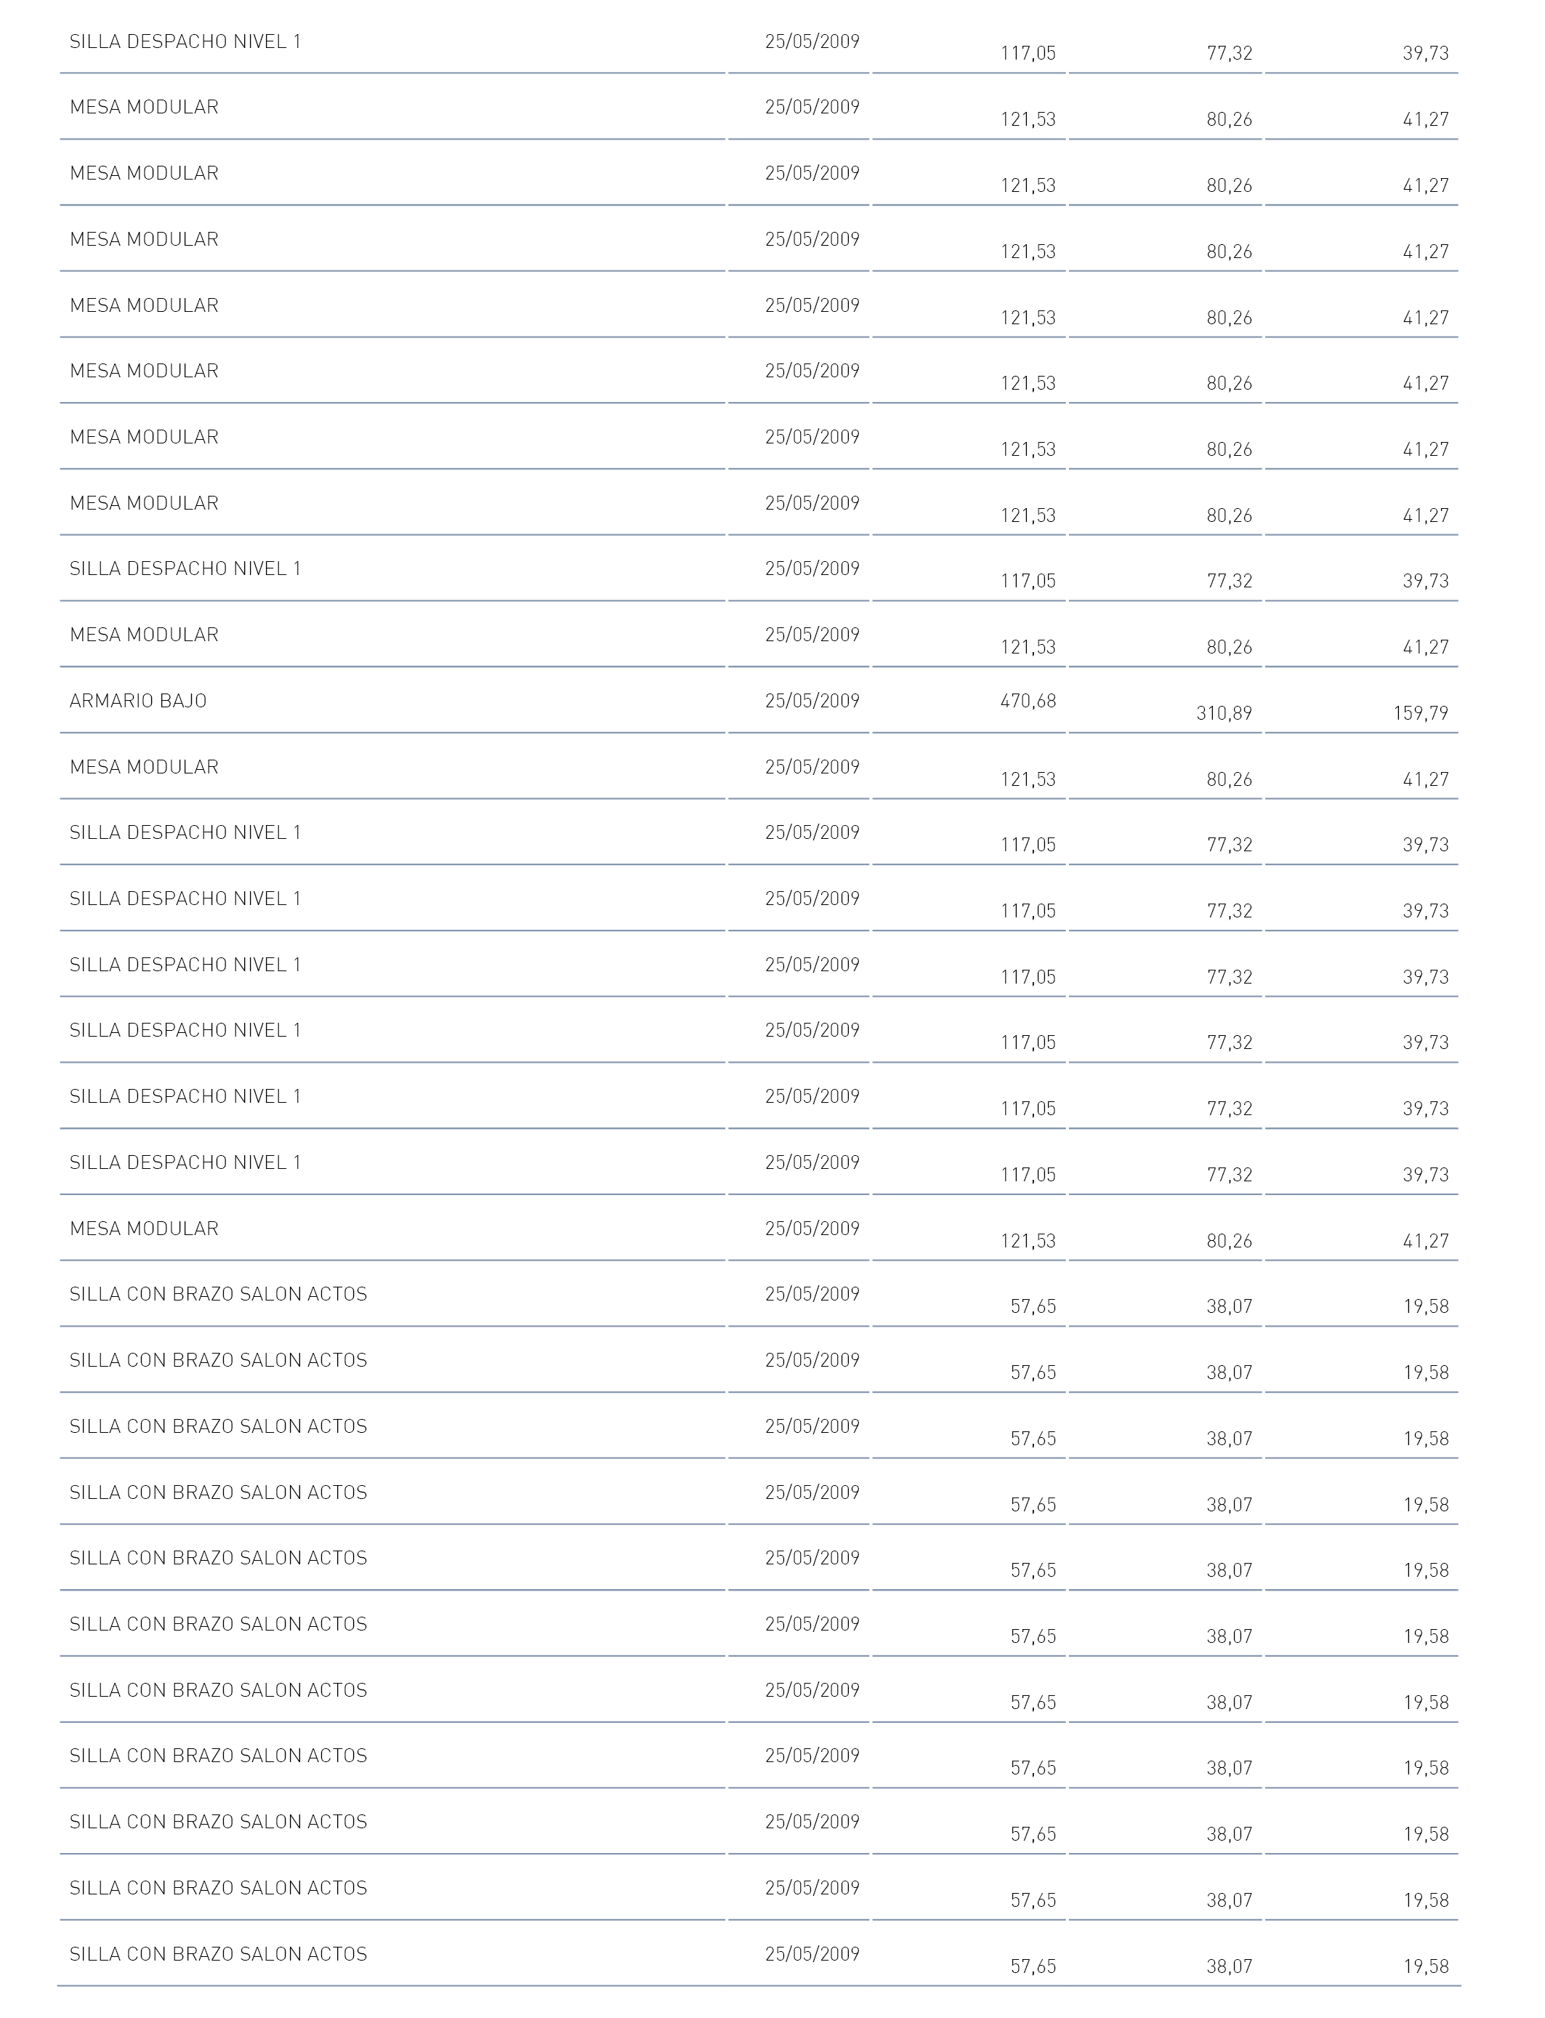The width and height of the screenshot is (1545, 2018).
Task: Click the 159,79 amount value
Action: 1421,713
